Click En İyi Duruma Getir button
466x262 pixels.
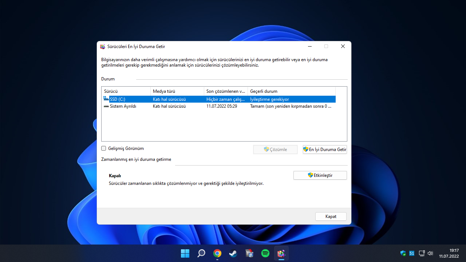[x=325, y=150]
